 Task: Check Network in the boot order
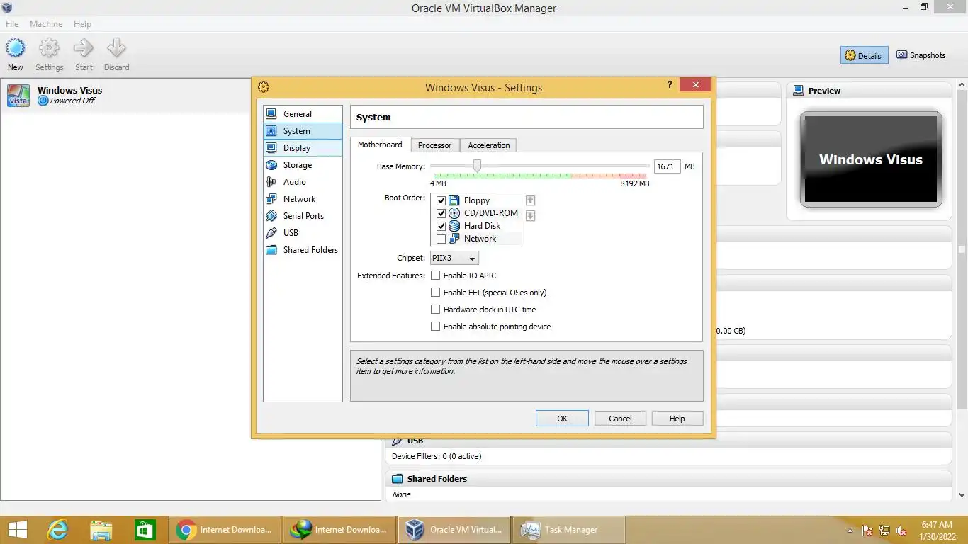(441, 239)
